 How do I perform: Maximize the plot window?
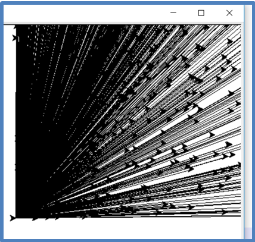tap(201, 13)
